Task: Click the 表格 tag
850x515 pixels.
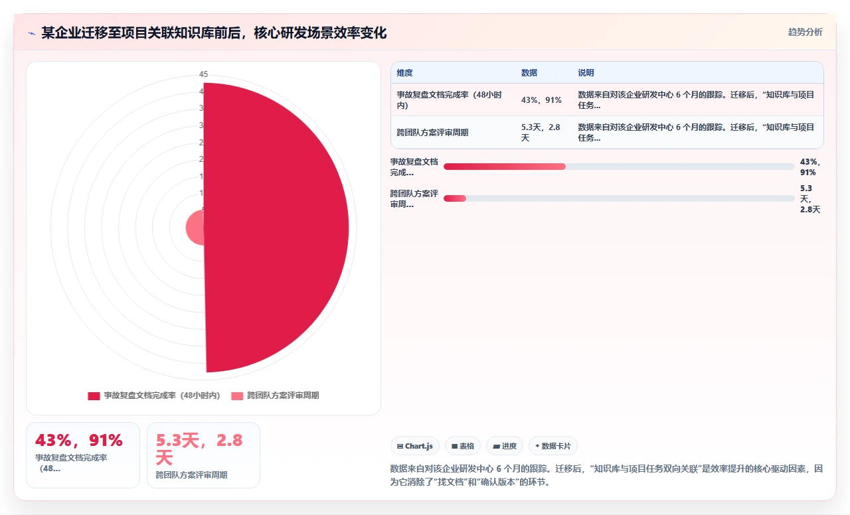Action: pos(463,446)
